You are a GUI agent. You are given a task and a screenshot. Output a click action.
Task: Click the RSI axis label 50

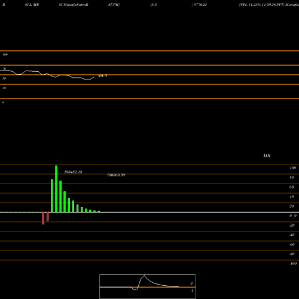click(4, 78)
